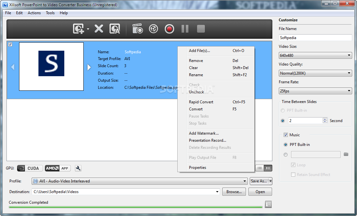Toggle Retain Sound Effect checkbox

[x=293, y=175]
